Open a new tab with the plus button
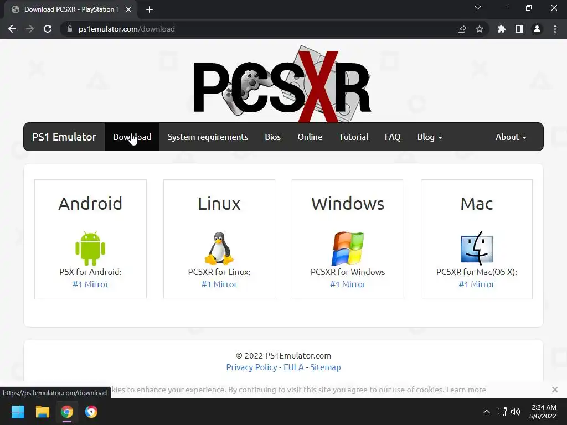Viewport: 567px width, 425px height. tap(150, 9)
